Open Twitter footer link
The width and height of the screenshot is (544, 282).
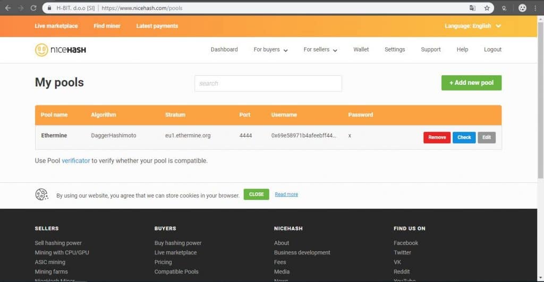click(402, 253)
